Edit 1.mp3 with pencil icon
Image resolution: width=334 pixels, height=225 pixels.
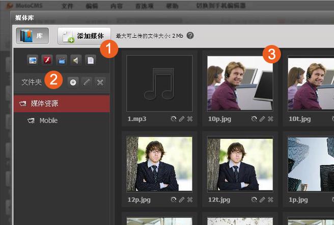click(181, 119)
